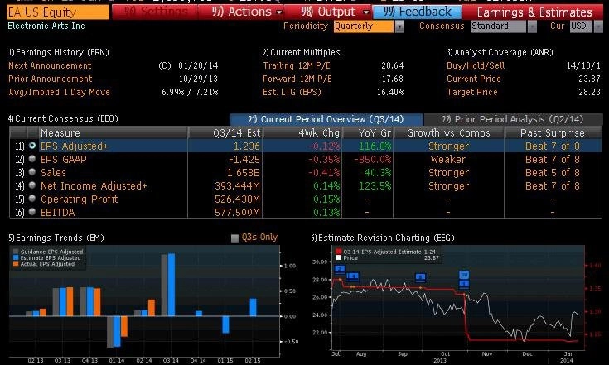Open the Consensus Standard dropdown
The image size is (609, 365).
tap(498, 26)
